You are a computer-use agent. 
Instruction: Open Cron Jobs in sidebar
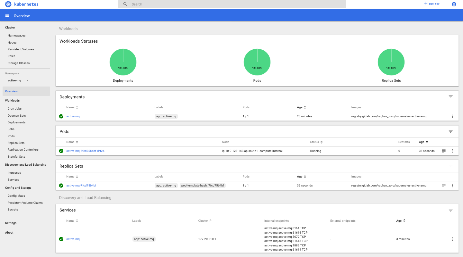click(15, 109)
